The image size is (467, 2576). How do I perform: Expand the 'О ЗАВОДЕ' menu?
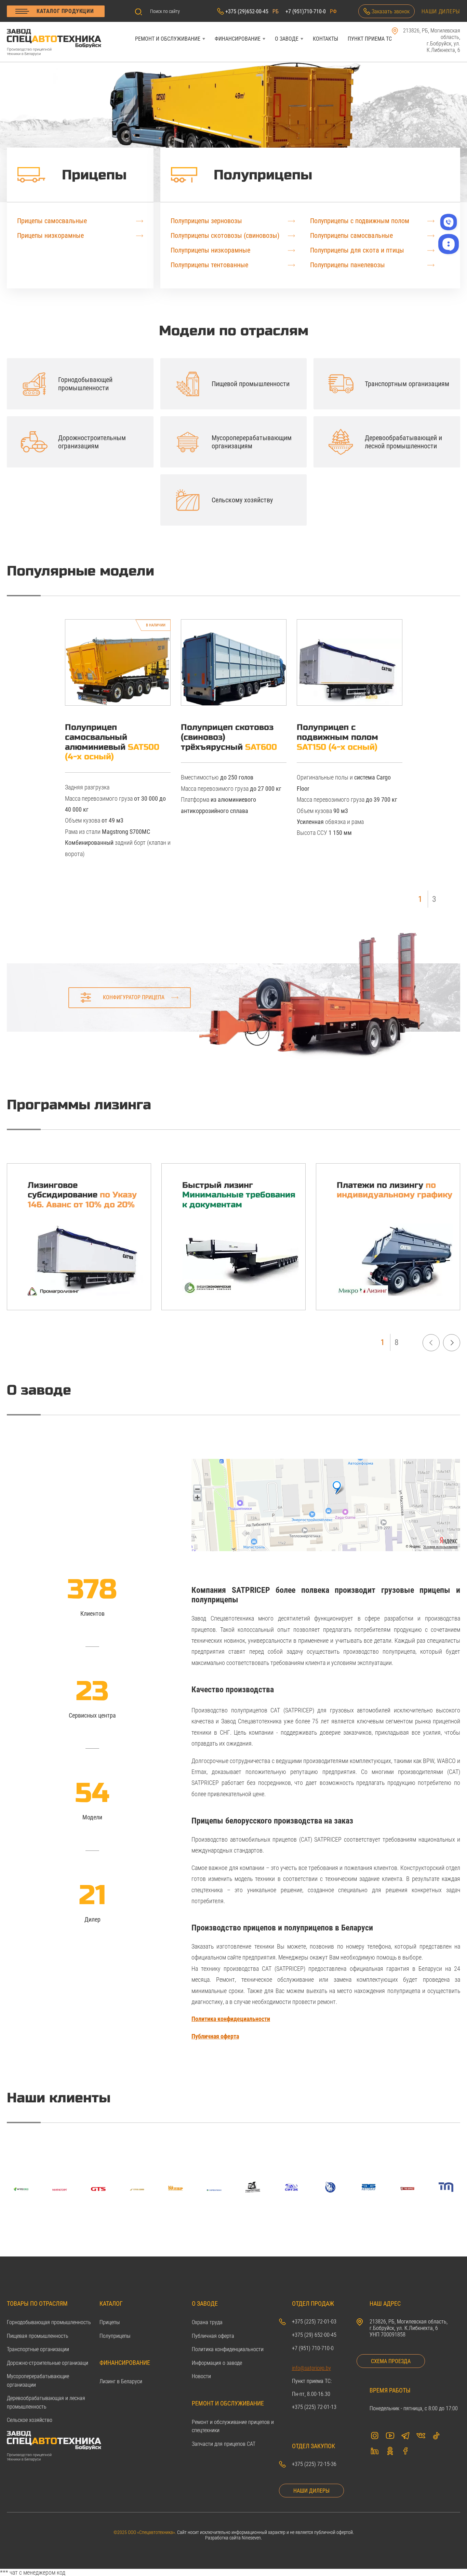(289, 39)
